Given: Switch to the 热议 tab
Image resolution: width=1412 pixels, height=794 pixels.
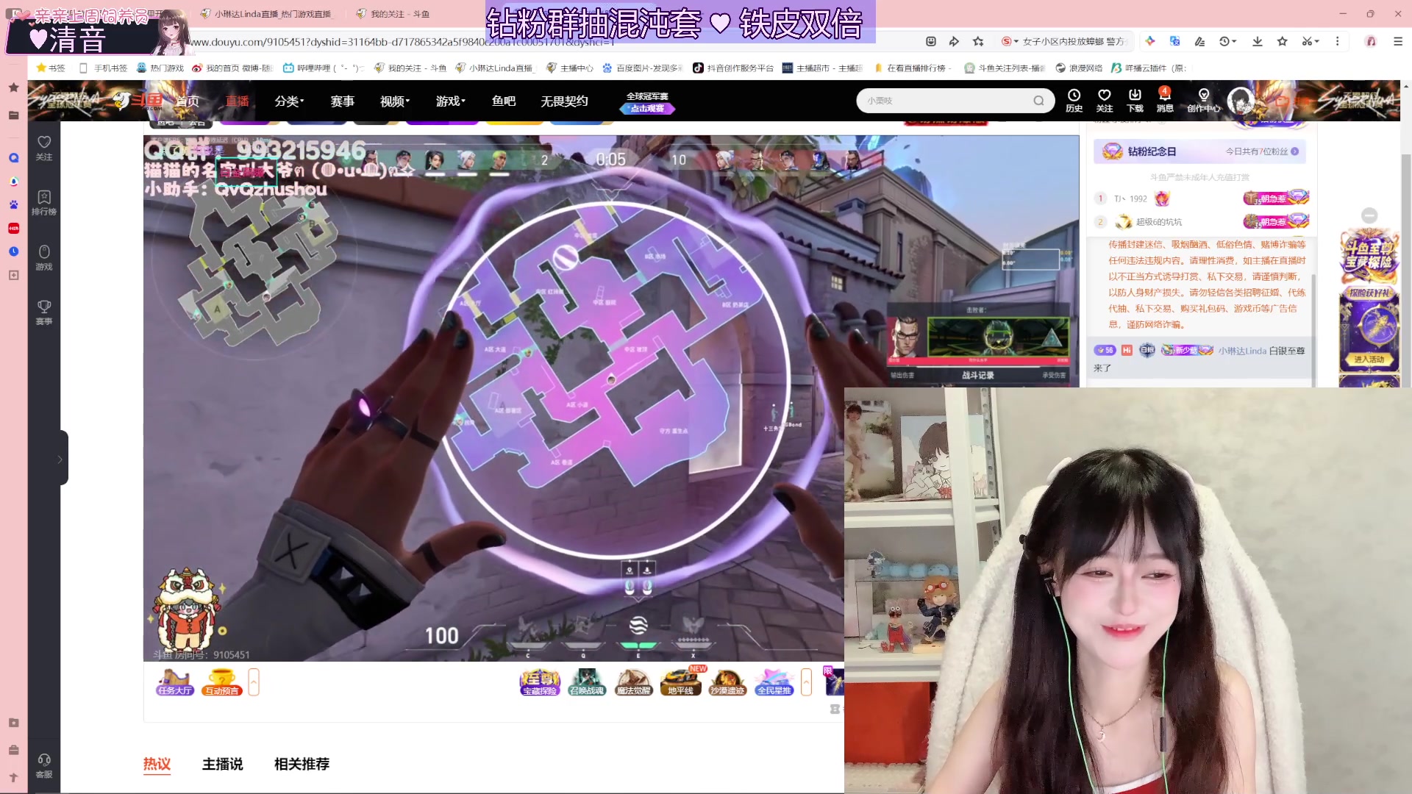Looking at the screenshot, I should (157, 764).
